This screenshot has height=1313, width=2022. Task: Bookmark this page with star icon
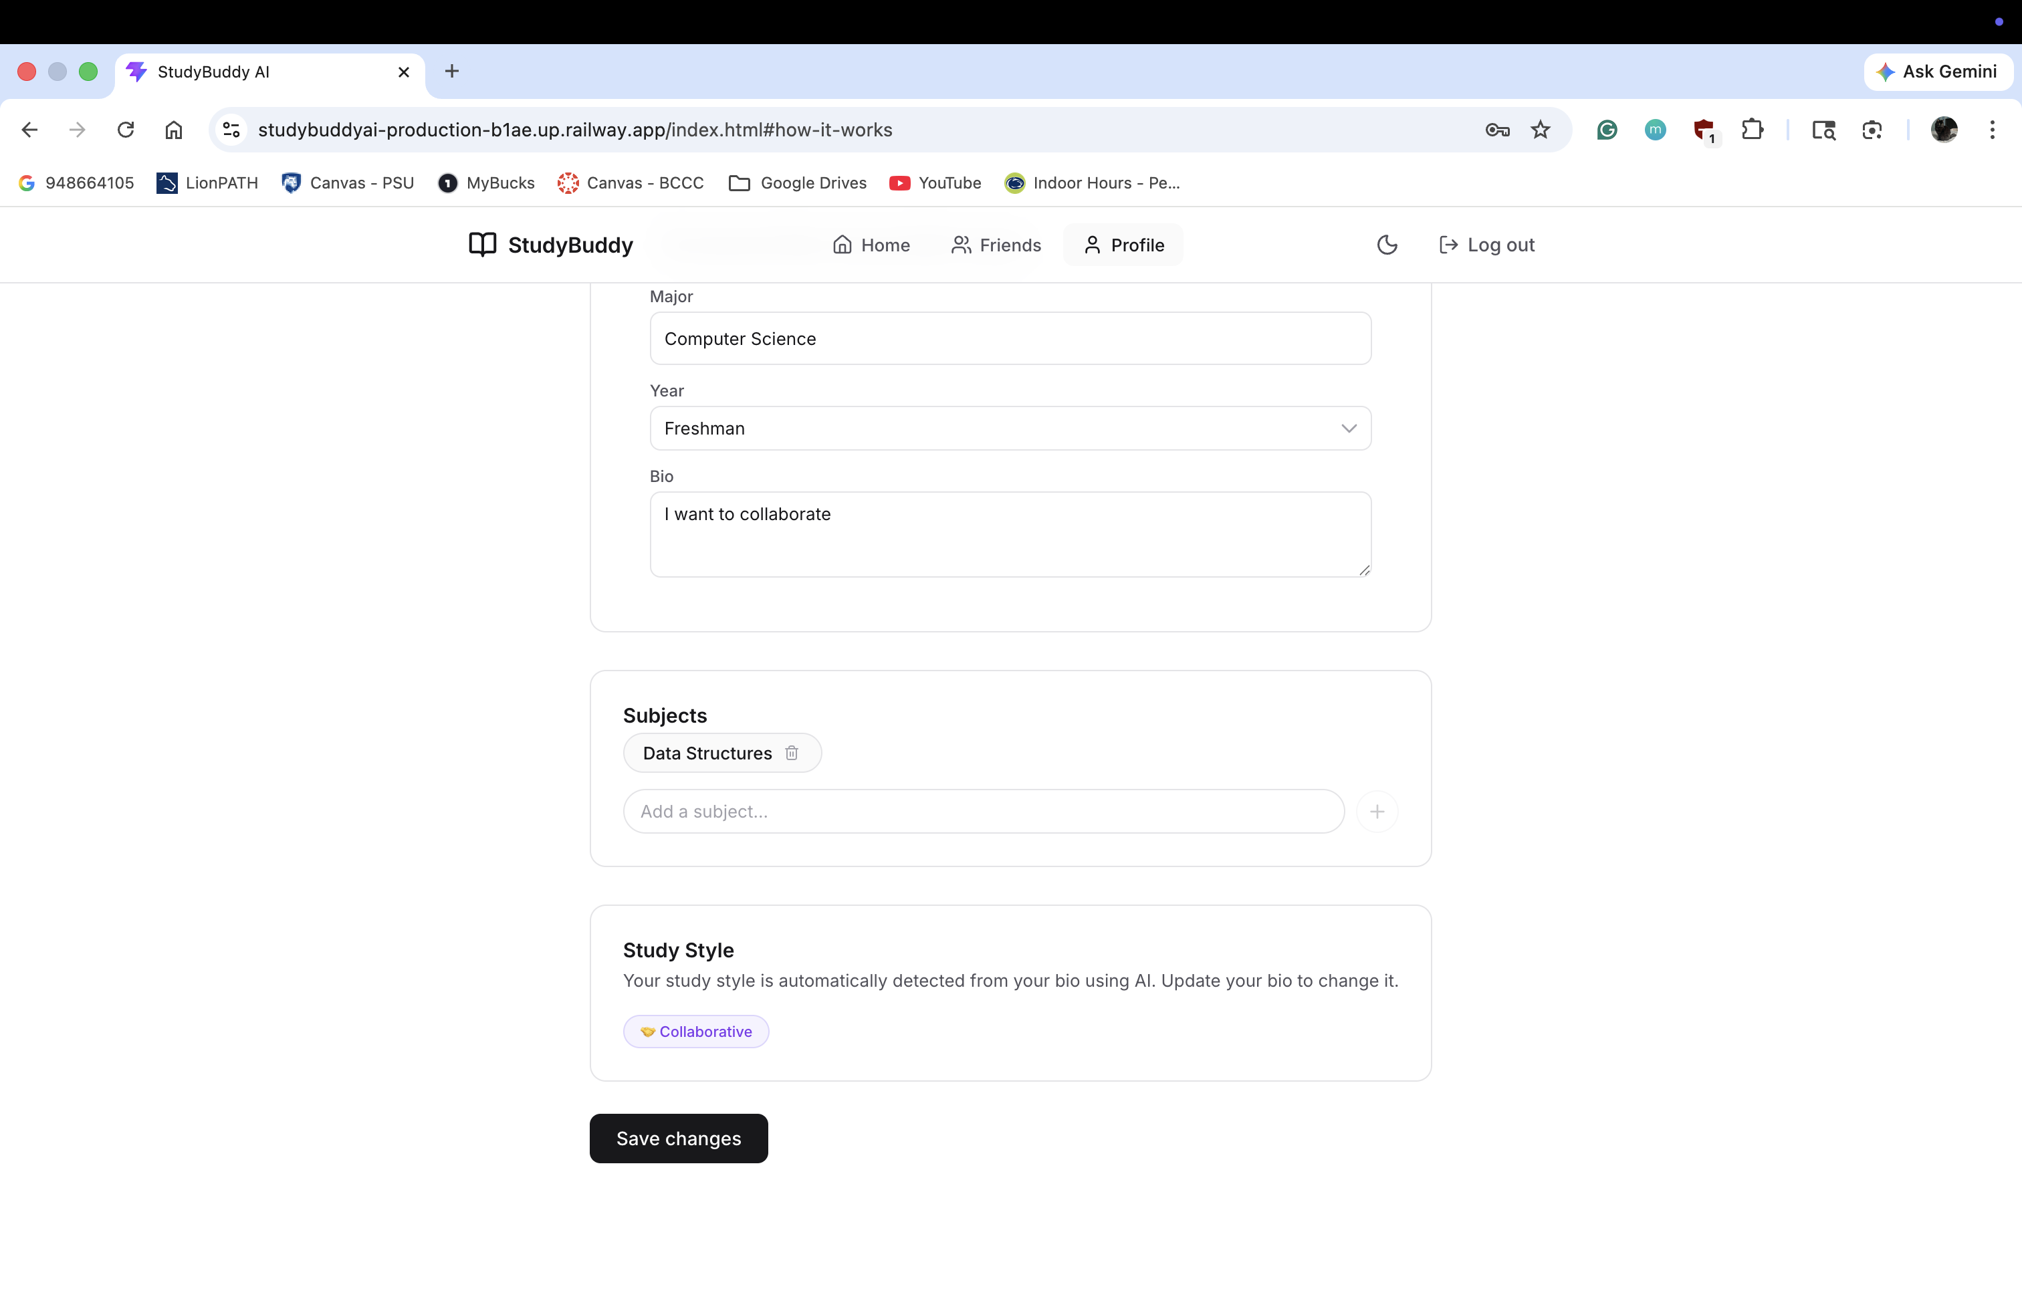(1541, 130)
